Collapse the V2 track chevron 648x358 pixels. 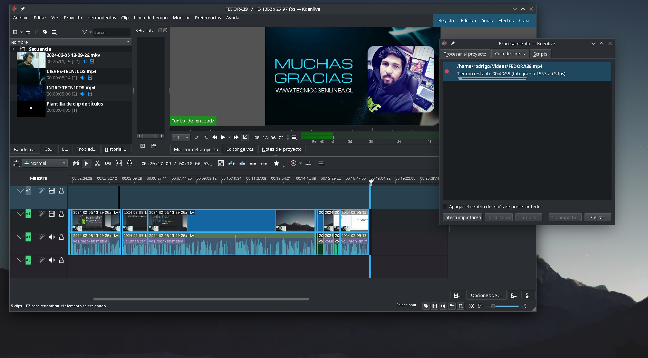[20, 191]
